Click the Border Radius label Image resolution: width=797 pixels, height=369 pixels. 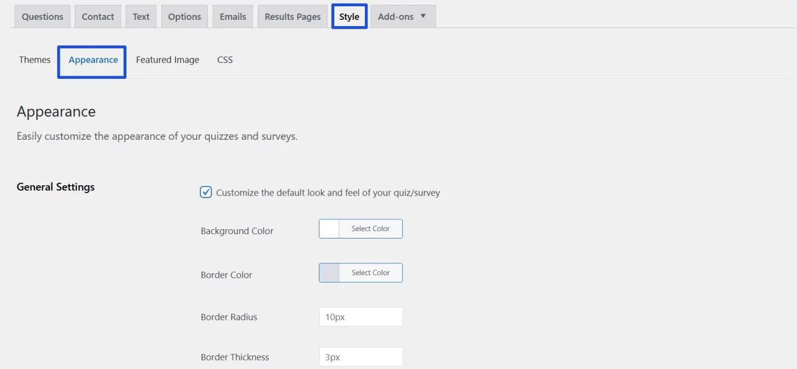229,317
